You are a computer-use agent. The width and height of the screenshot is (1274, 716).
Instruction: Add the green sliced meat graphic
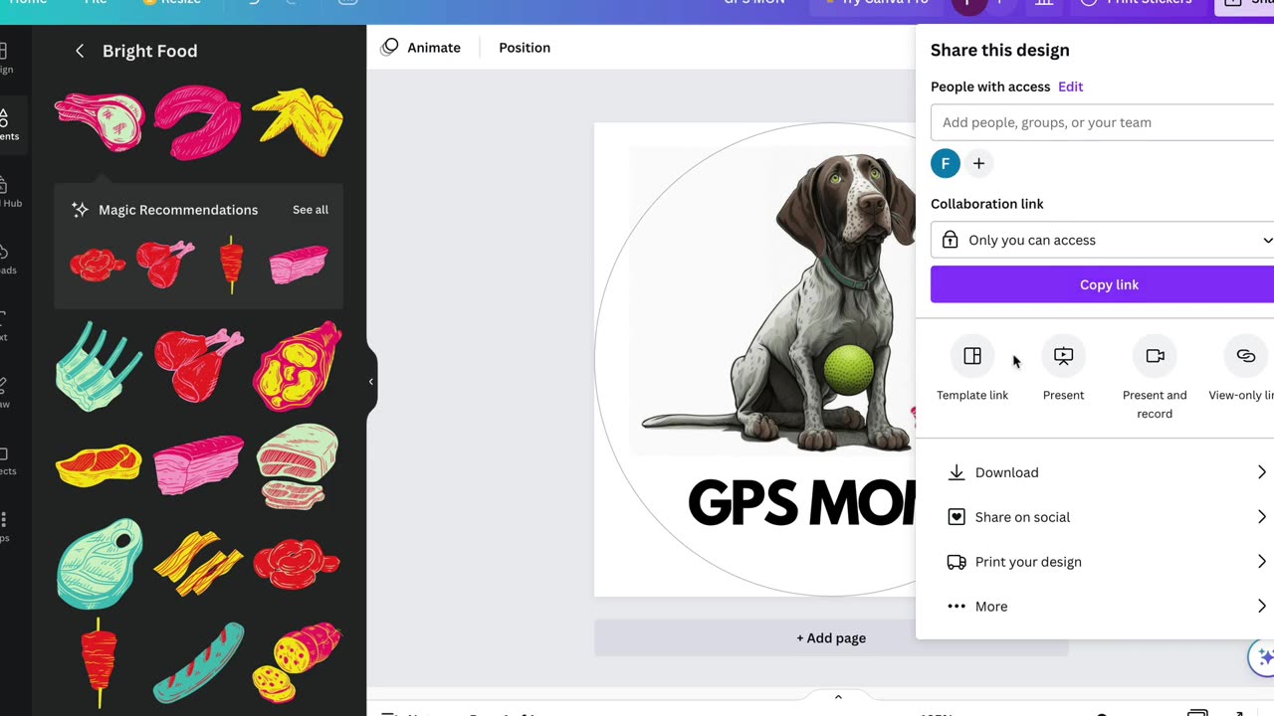tap(298, 465)
